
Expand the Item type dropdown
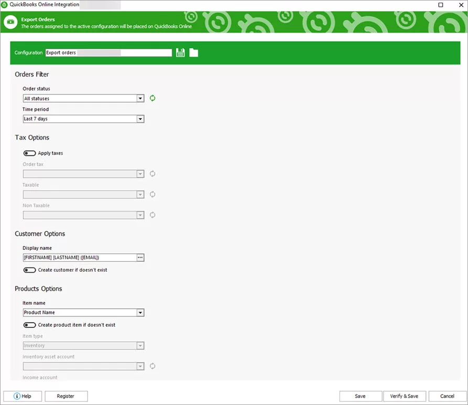[x=140, y=346]
